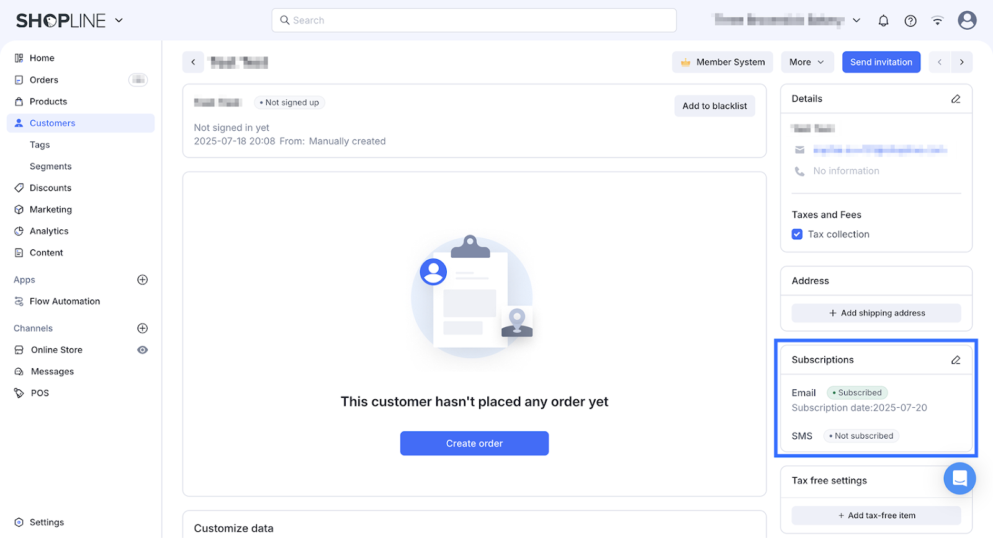Select Discounts in the sidebar
Screen dimensions: 993x538
tap(50, 188)
